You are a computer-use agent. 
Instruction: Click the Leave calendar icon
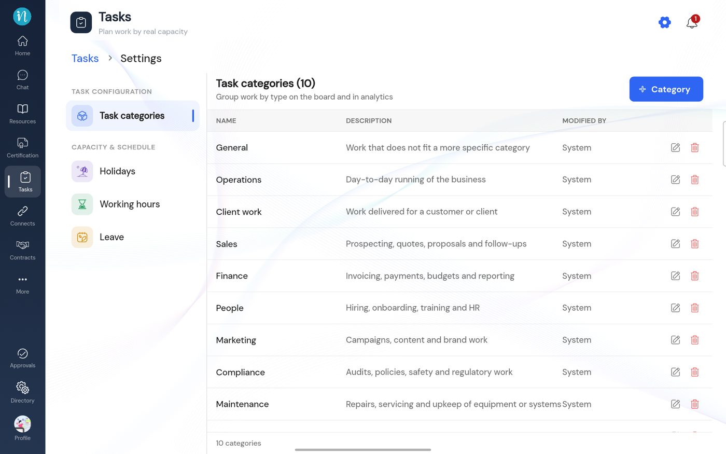tap(82, 237)
